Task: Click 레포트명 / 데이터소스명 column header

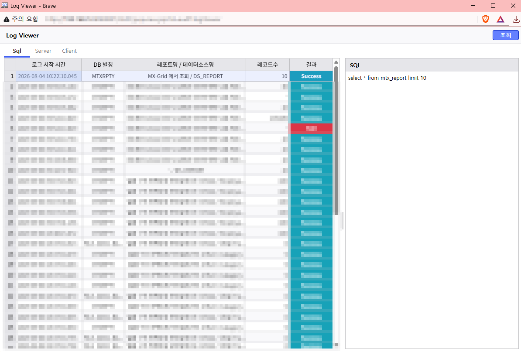Action: tap(185, 65)
